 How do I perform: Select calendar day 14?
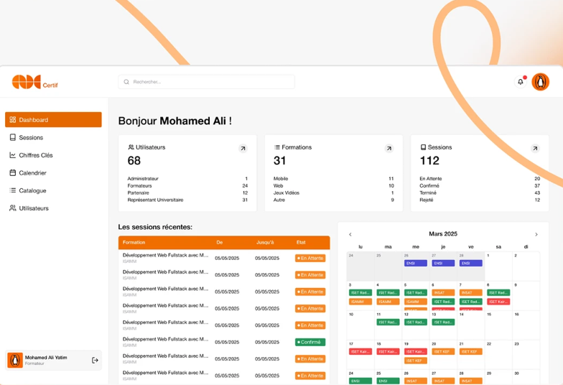pyautogui.click(x=471, y=325)
